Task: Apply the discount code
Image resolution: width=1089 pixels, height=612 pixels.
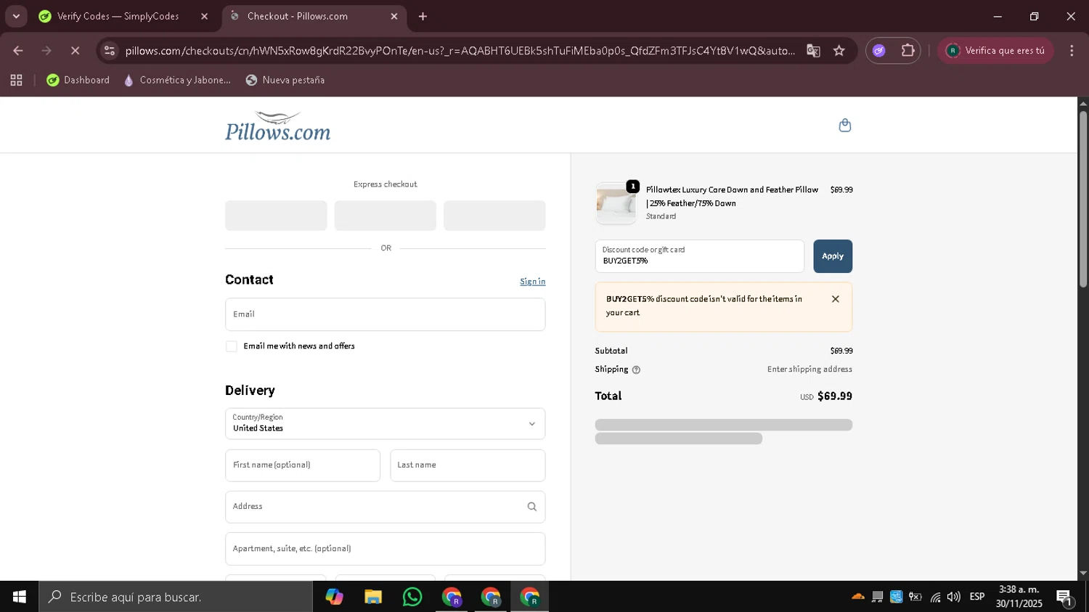Action: click(x=833, y=256)
